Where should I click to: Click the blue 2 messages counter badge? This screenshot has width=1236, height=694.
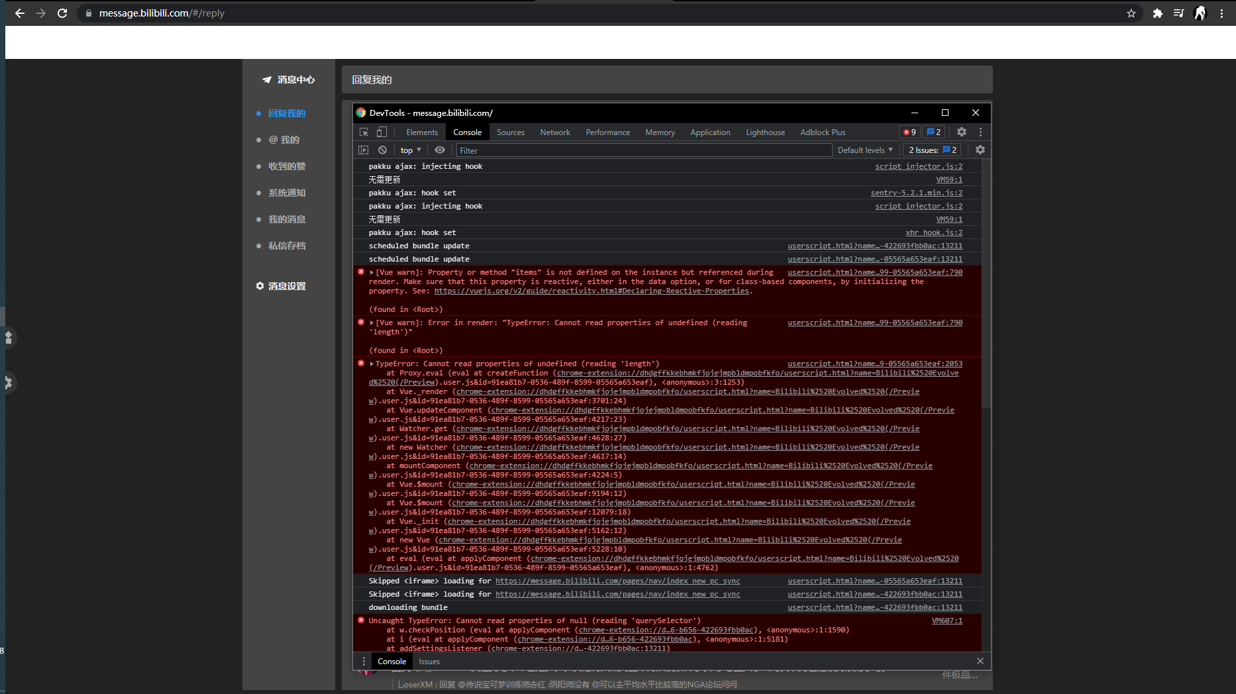click(x=934, y=132)
